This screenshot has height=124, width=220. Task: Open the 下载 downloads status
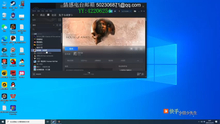pyautogui.click(x=89, y=73)
